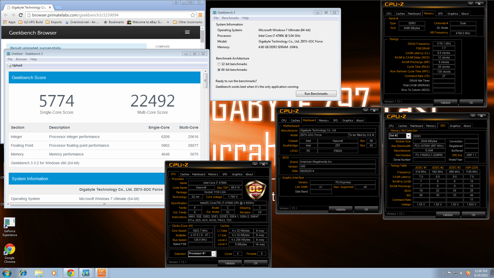Screen dimensions: 494x278
Task: Open Imports bookmark folder
Action: click(x=54, y=22)
